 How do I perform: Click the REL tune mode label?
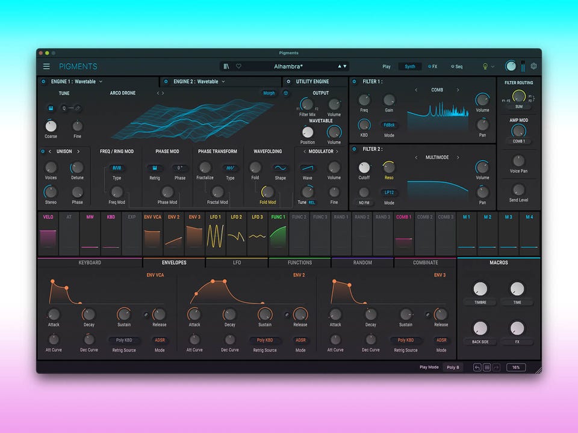(311, 203)
